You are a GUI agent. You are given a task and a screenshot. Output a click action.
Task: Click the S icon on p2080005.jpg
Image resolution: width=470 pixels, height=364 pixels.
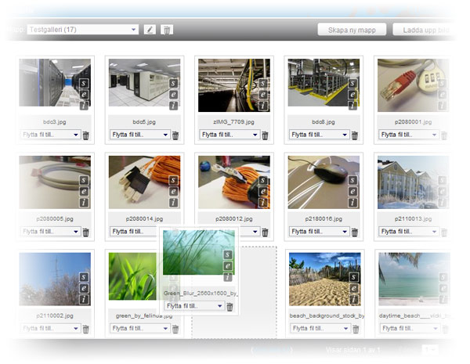(84, 180)
